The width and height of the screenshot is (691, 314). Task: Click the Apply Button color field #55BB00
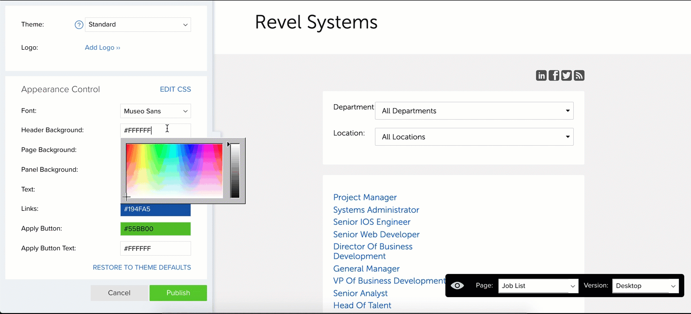click(155, 229)
